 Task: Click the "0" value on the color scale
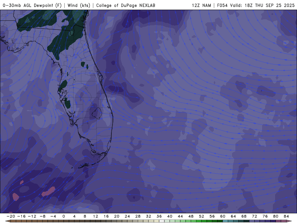(63, 216)
